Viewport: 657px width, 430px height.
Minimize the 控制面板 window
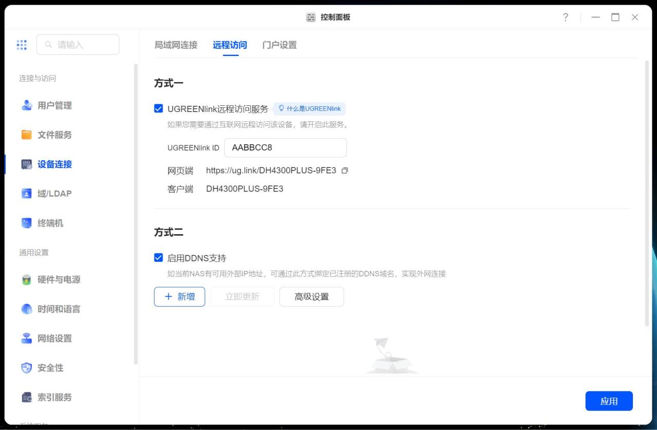point(595,17)
